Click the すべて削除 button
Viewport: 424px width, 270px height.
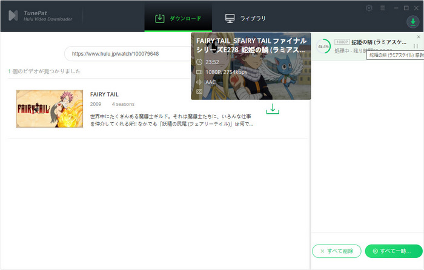point(337,251)
